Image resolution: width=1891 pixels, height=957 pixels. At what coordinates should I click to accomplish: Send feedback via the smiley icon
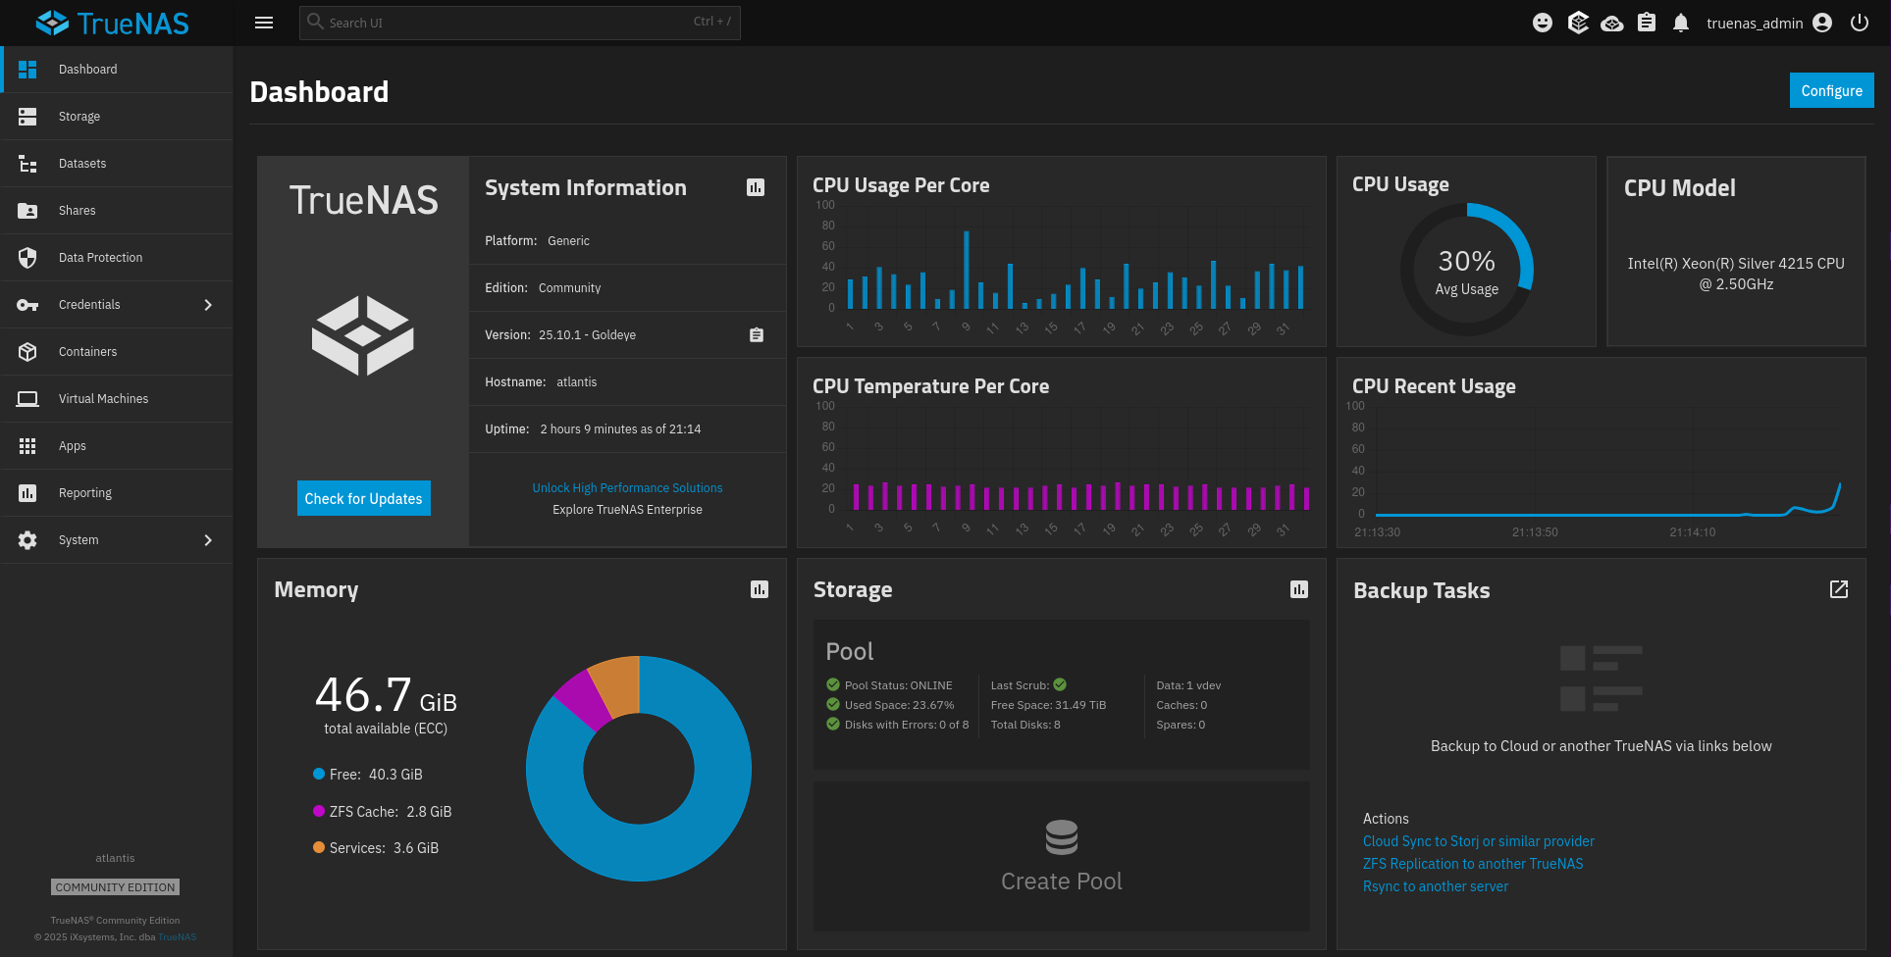(1543, 22)
